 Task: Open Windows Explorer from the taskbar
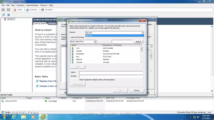(x=23, y=117)
